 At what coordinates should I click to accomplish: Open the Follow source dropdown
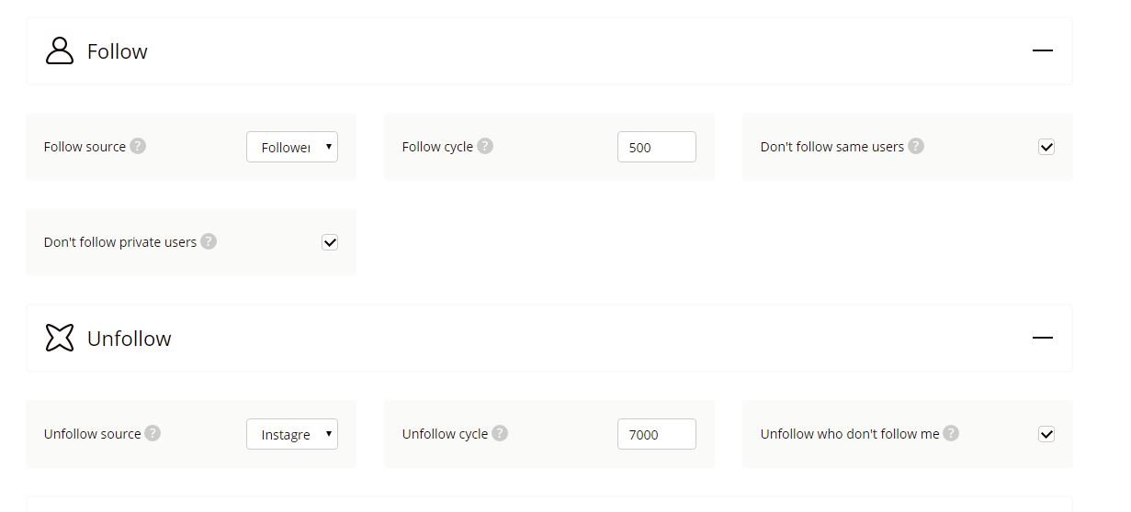(x=292, y=147)
